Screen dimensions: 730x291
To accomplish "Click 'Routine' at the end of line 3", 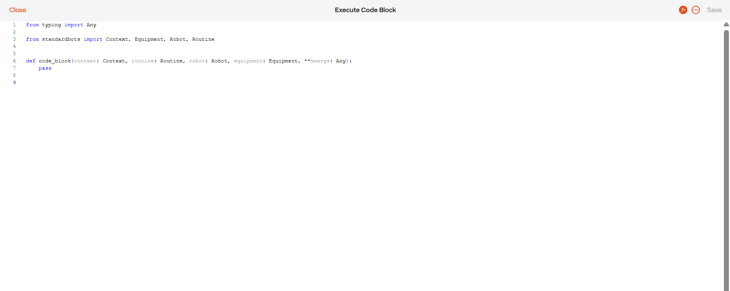I will pyautogui.click(x=203, y=39).
